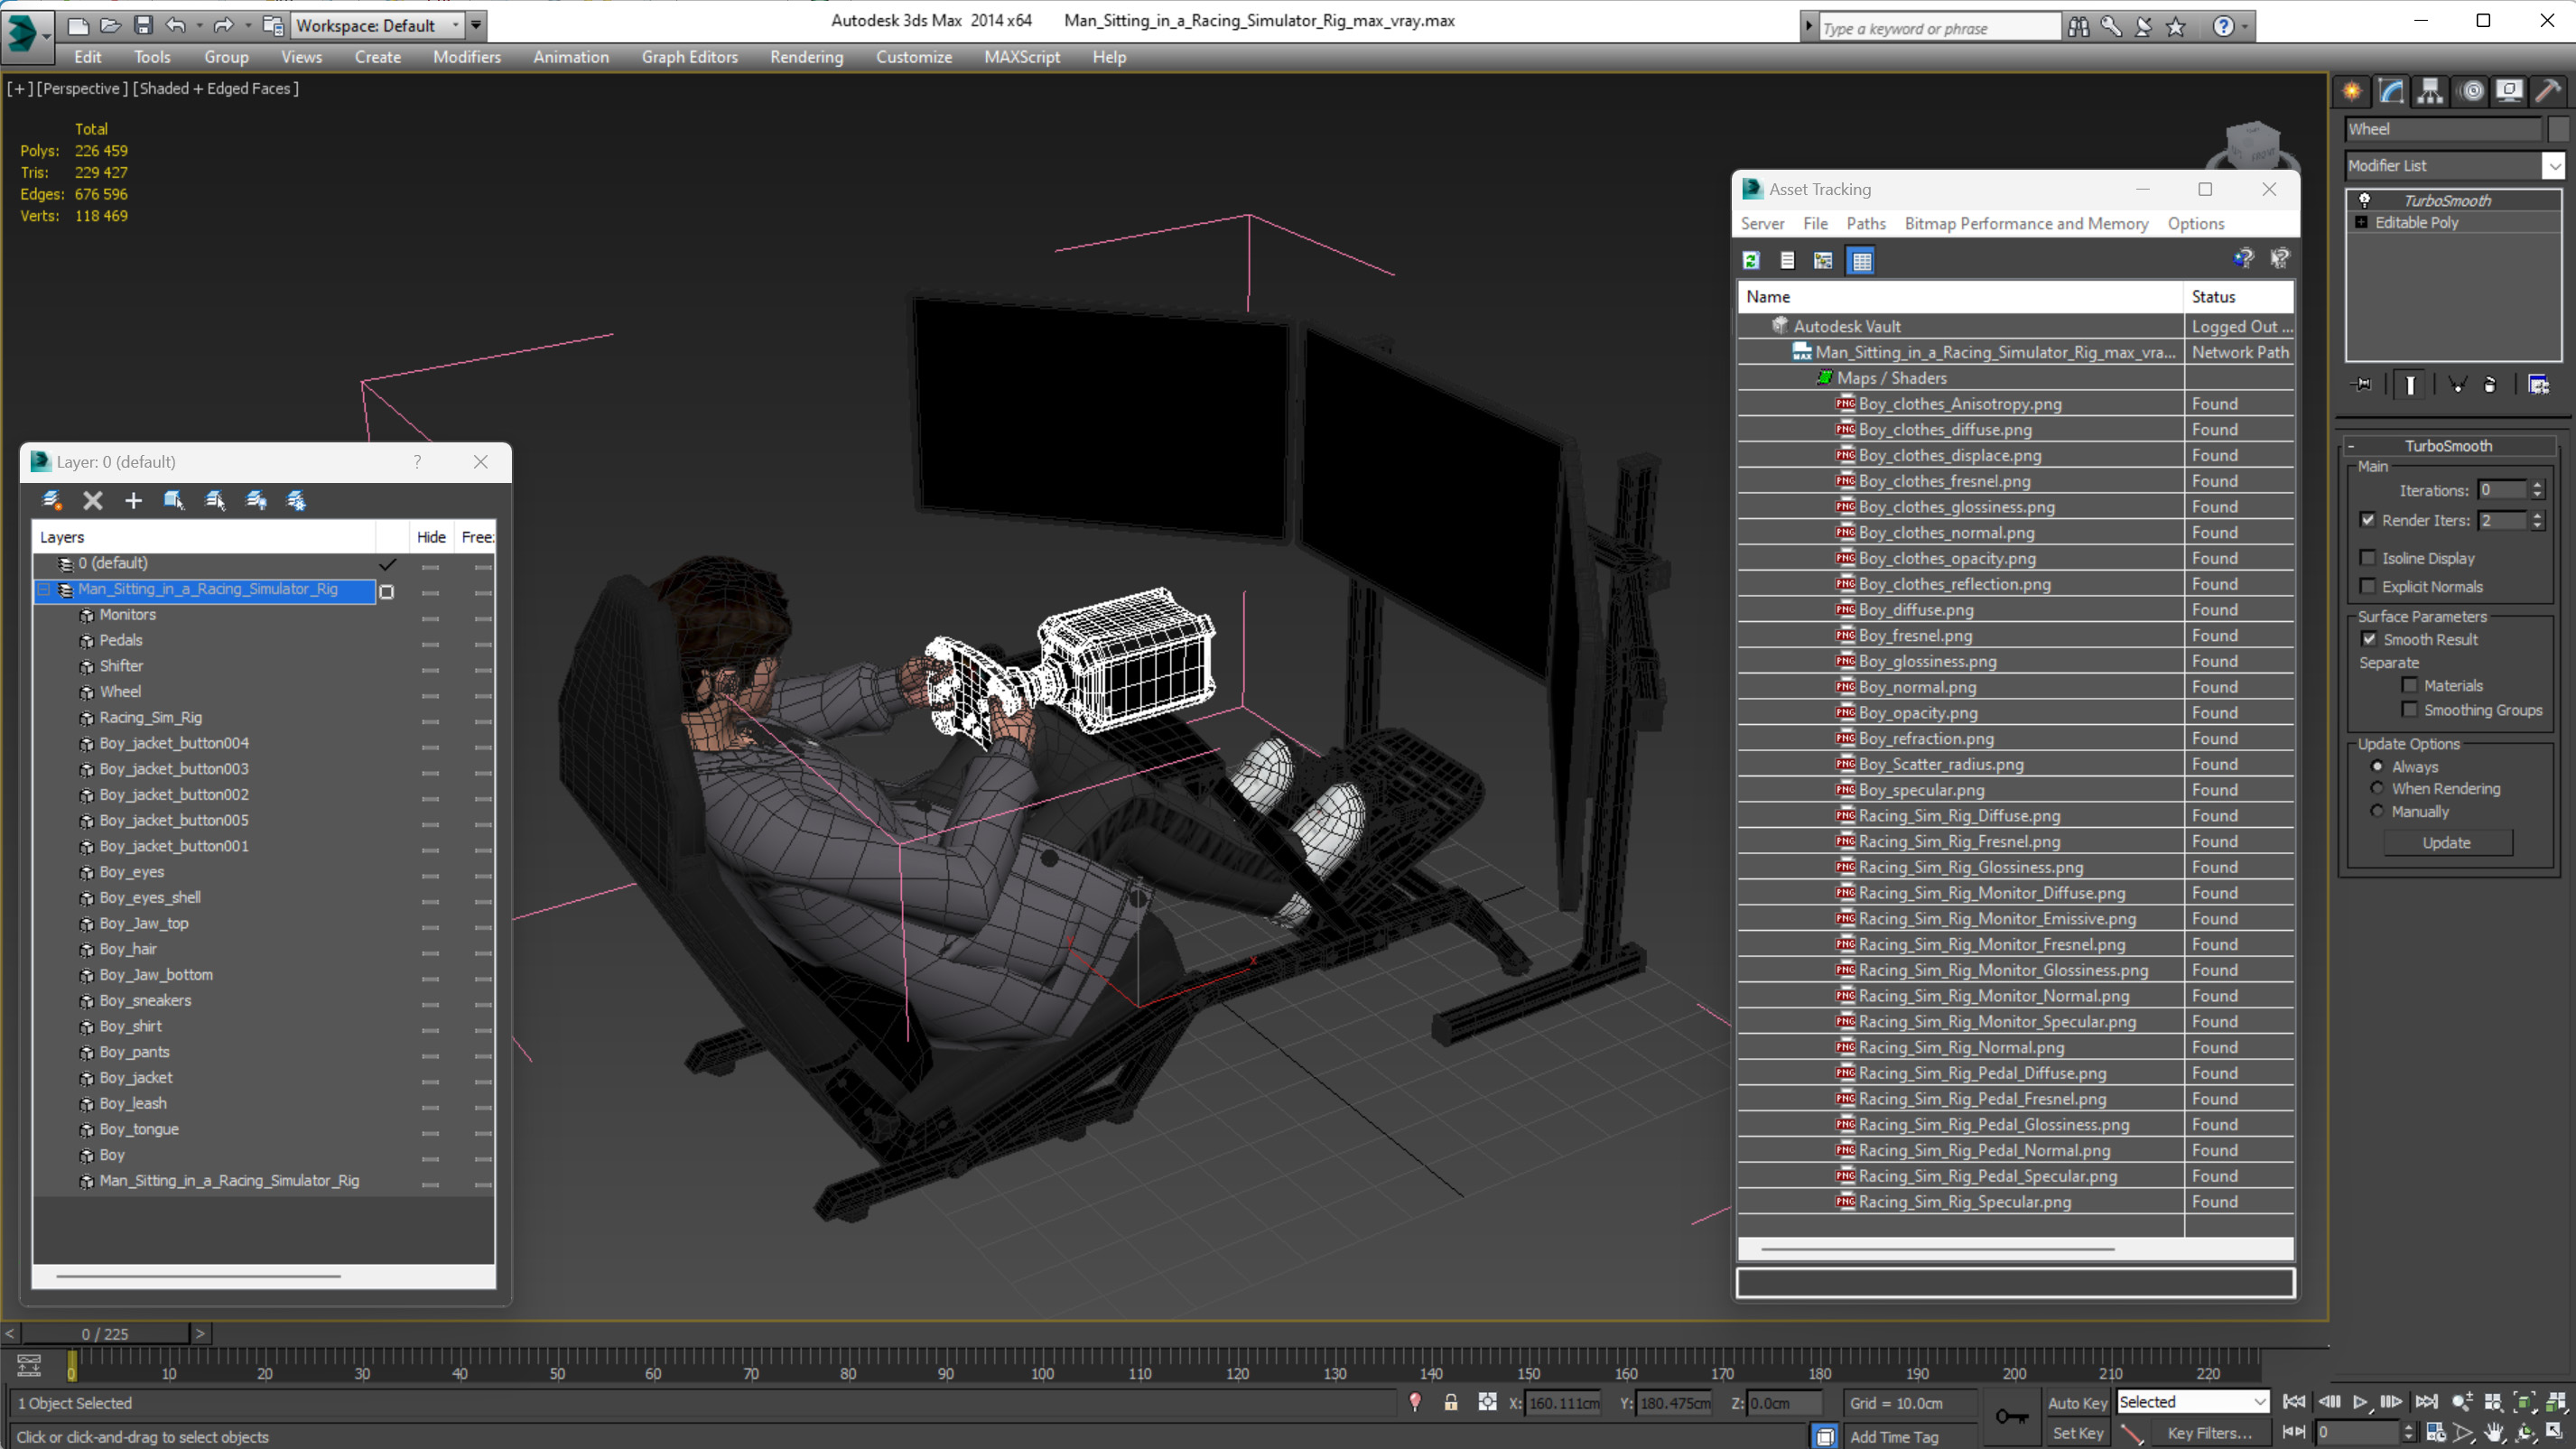This screenshot has width=2576, height=1449.
Task: Click the help question icon in Asset Tracking
Action: [x=2243, y=259]
